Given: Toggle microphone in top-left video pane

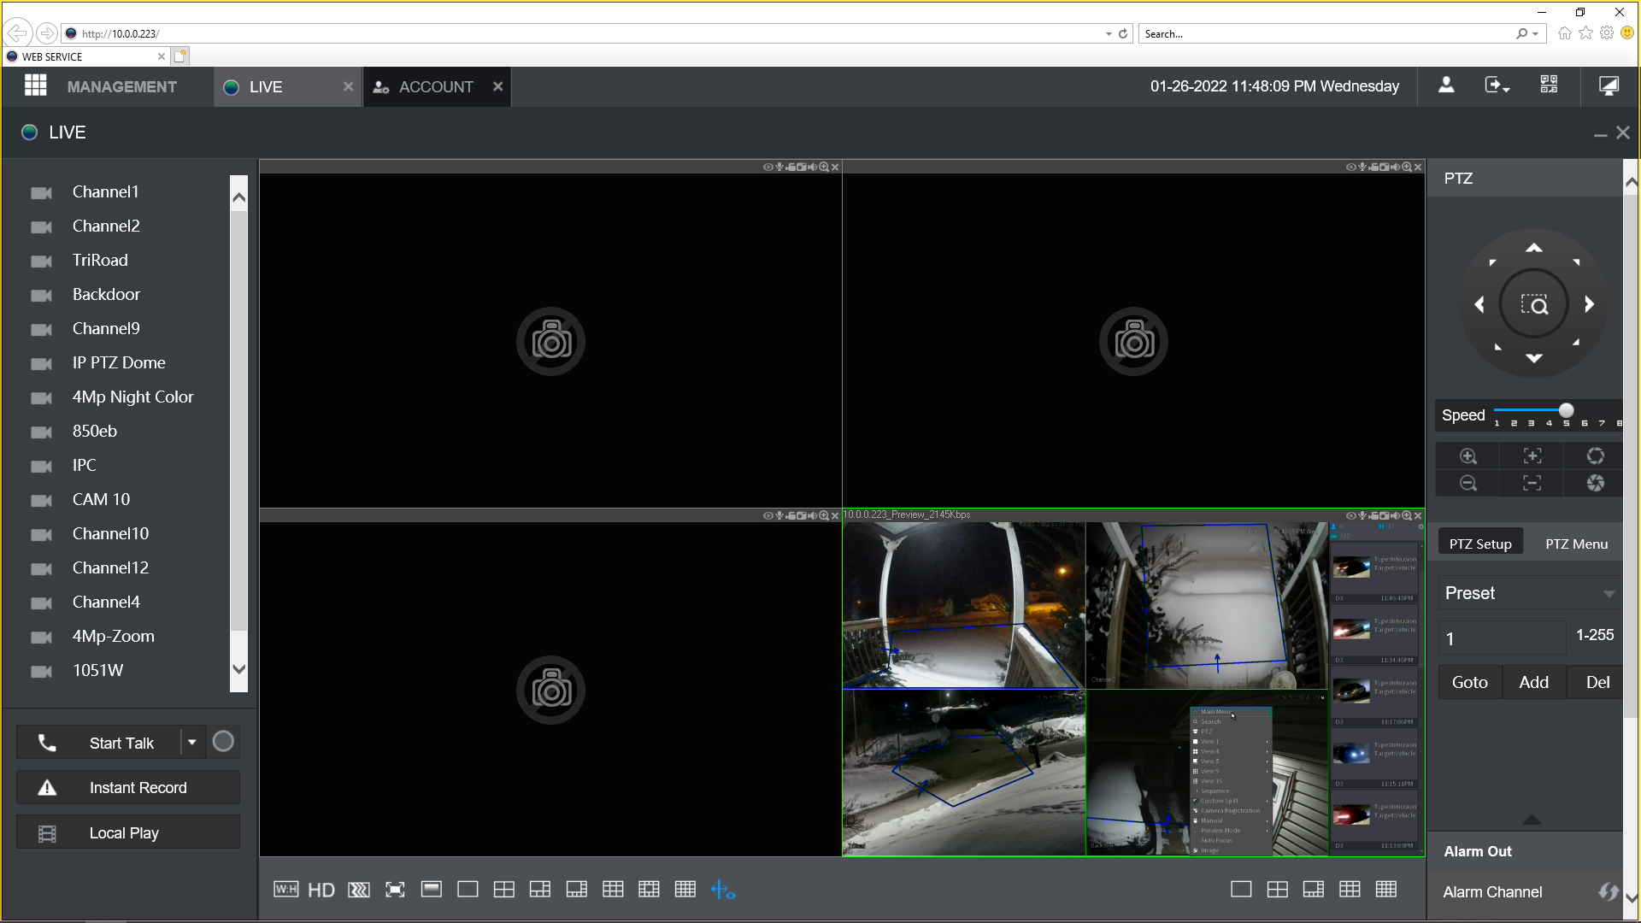Looking at the screenshot, I should pyautogui.click(x=779, y=168).
